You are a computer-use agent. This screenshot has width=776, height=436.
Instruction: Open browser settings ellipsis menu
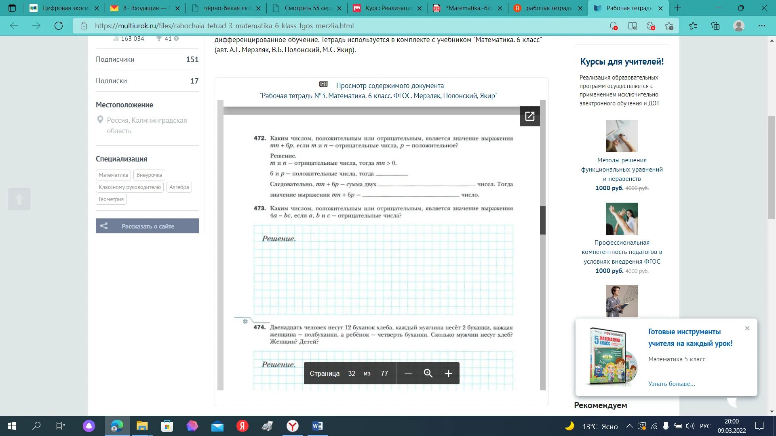(761, 26)
